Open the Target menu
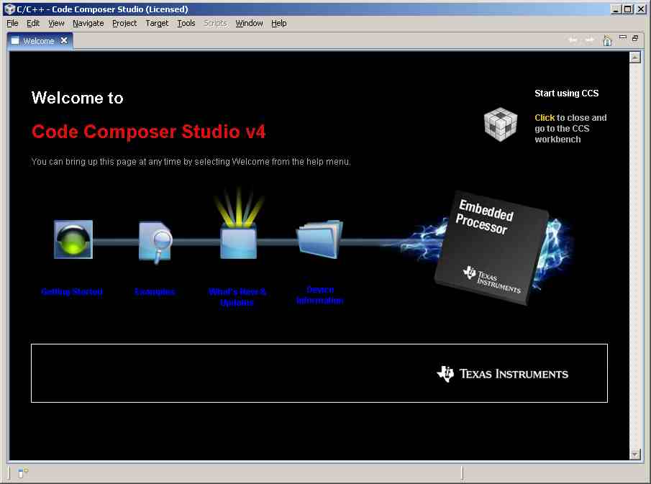This screenshot has width=651, height=484. [157, 23]
